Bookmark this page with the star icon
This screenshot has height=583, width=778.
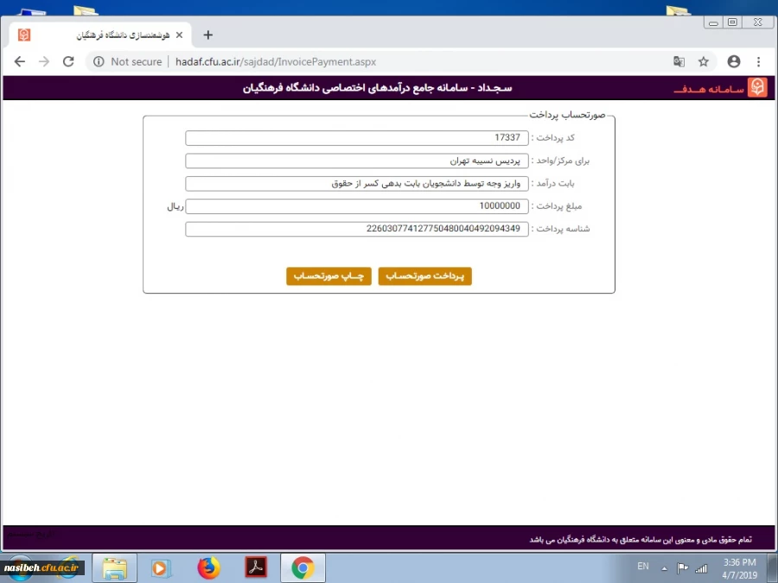(704, 62)
